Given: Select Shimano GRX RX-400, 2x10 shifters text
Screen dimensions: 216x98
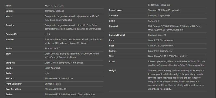Looking at the screenshot, I should coord(59,79).
